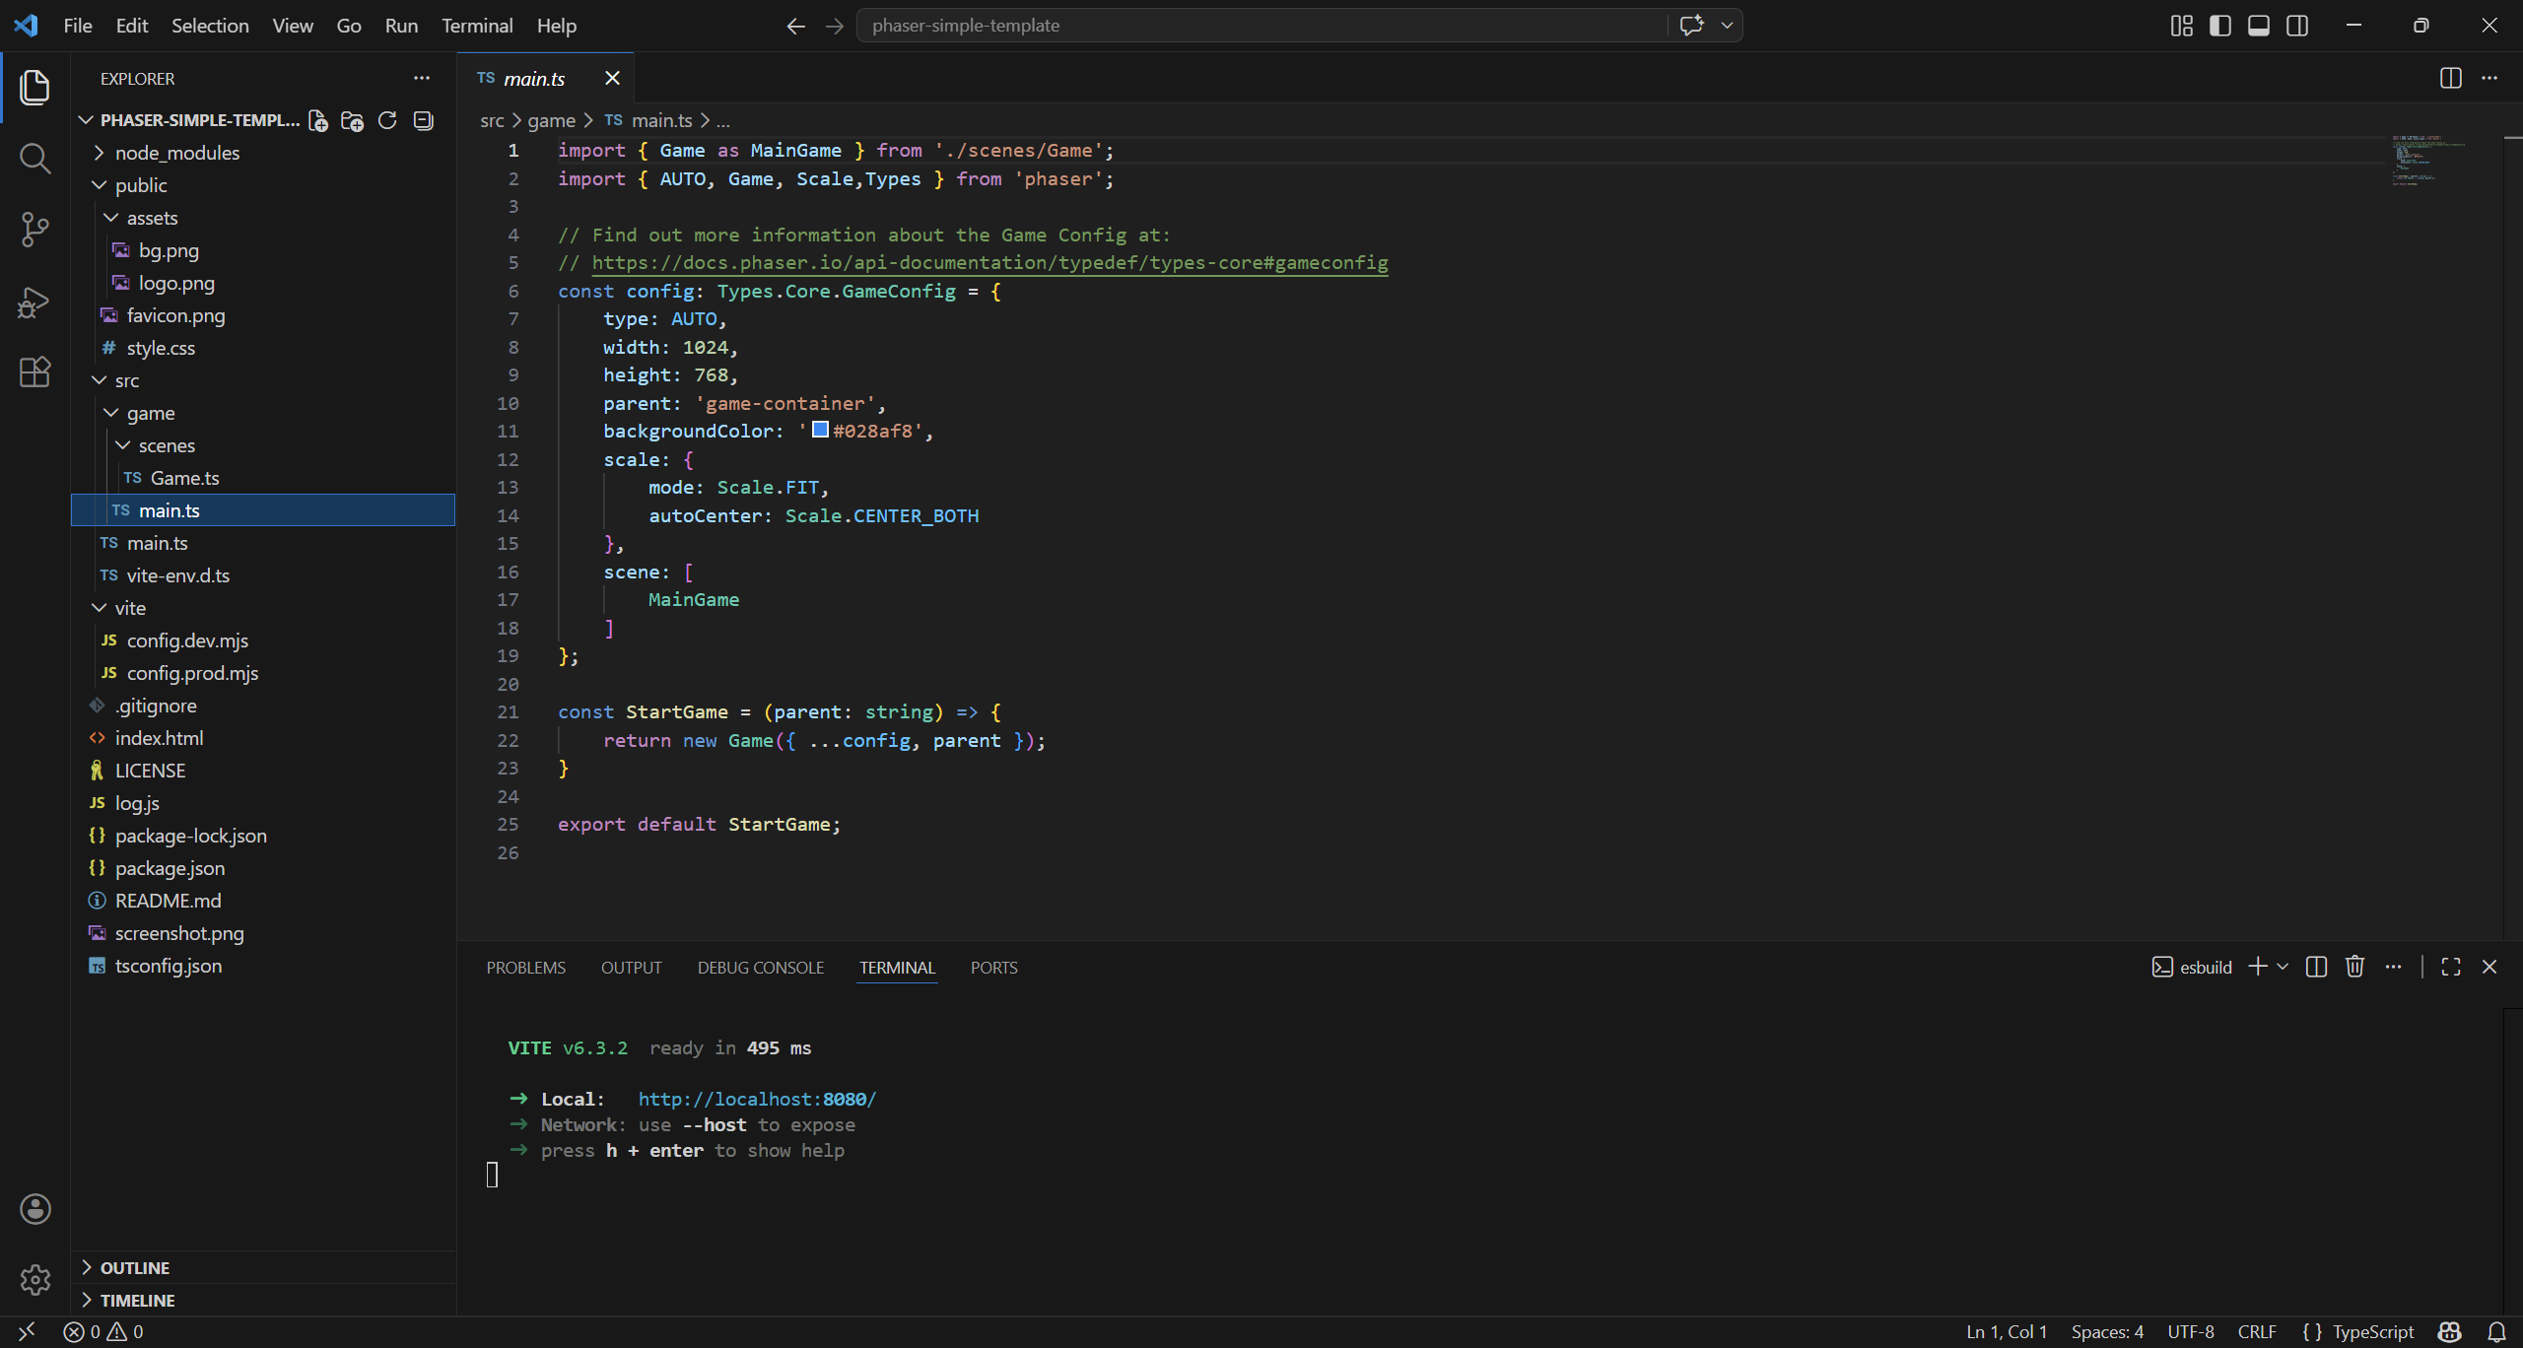Expand the node_modules folder
The width and height of the screenshot is (2523, 1348).
[x=176, y=153]
